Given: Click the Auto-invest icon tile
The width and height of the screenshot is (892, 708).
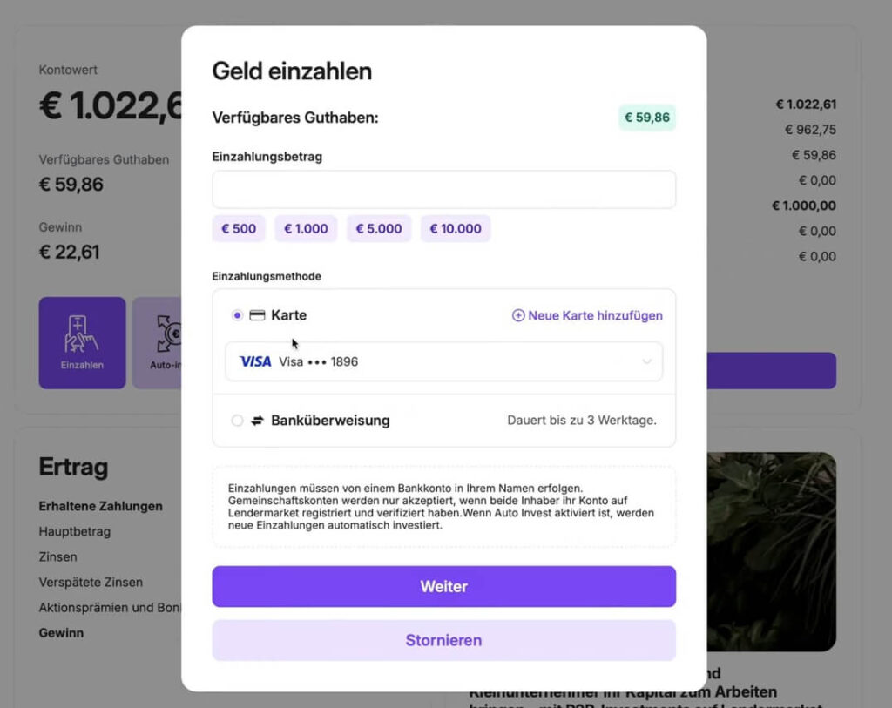Looking at the screenshot, I should tap(158, 342).
